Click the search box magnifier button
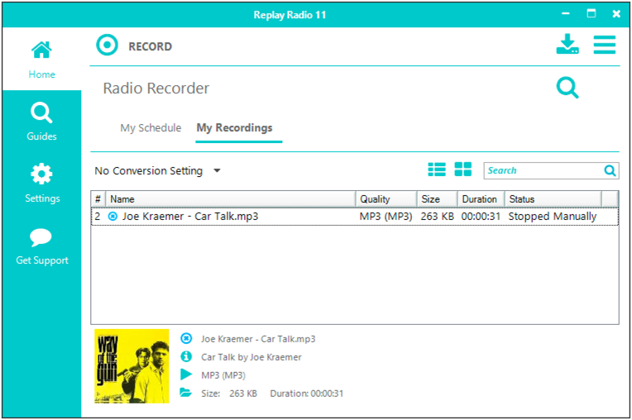The image size is (632, 420). [610, 171]
